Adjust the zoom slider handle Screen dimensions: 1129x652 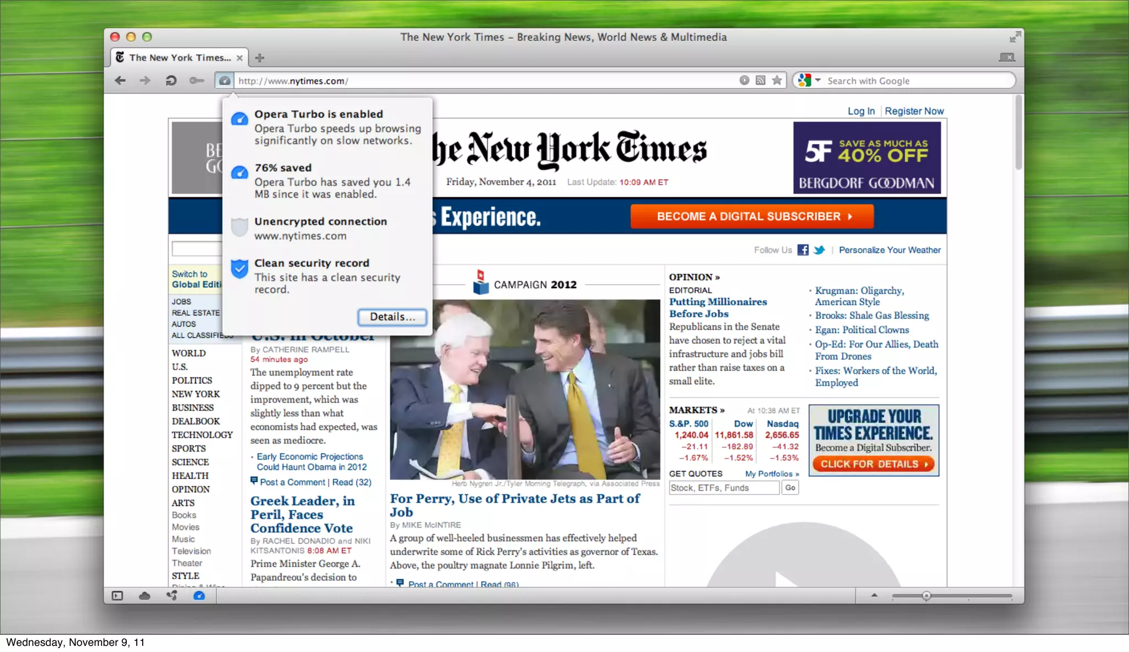click(x=926, y=596)
